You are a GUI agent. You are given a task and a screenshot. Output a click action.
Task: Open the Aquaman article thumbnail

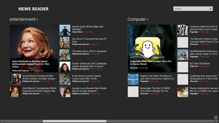pyautogui.click(x=65, y=55)
